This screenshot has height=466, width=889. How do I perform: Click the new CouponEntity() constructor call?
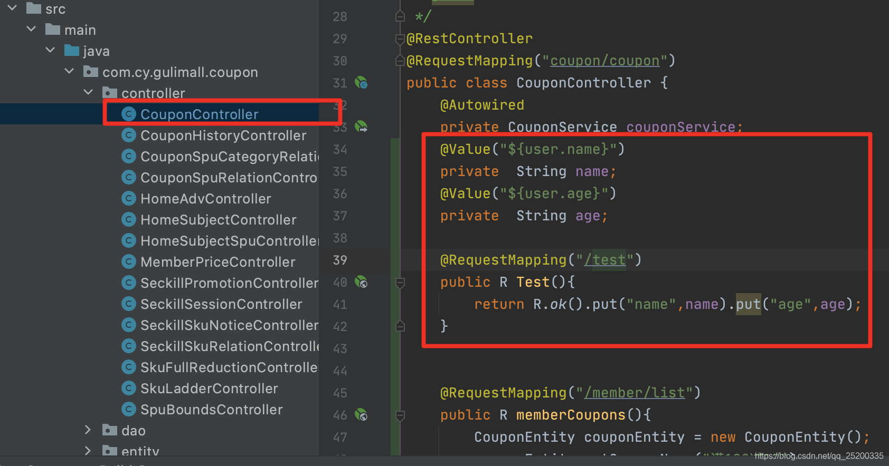pyautogui.click(x=787, y=437)
